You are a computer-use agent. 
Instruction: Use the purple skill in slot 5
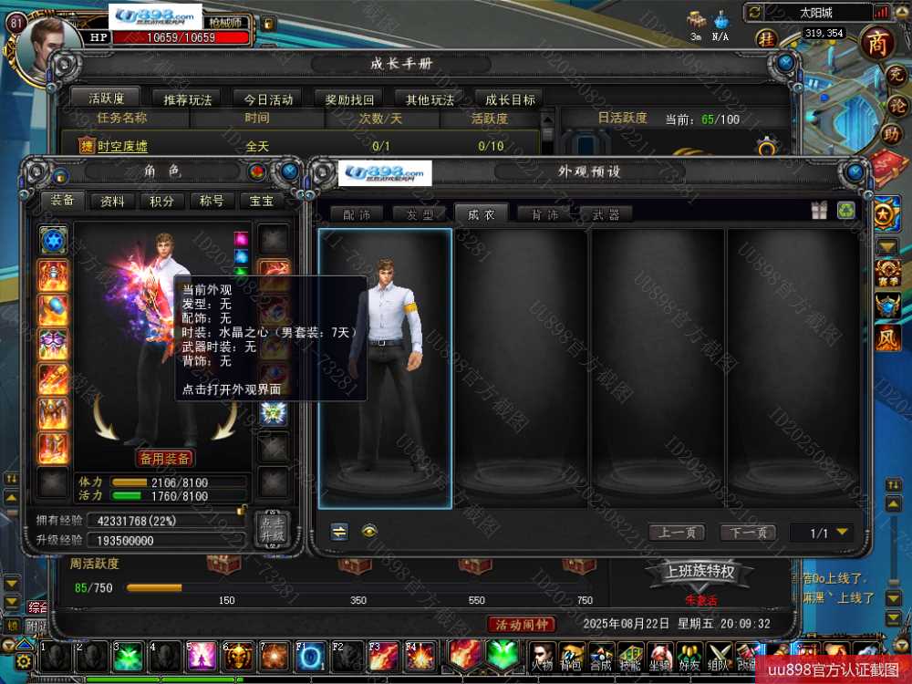202,657
